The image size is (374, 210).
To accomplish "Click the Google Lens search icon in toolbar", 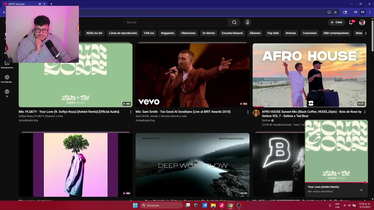I will pyautogui.click(x=345, y=12).
